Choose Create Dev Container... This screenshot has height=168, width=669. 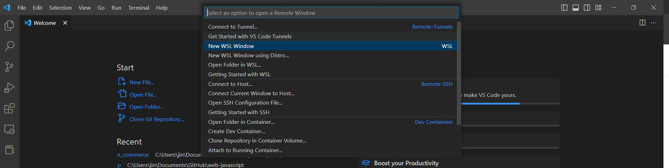[331, 131]
